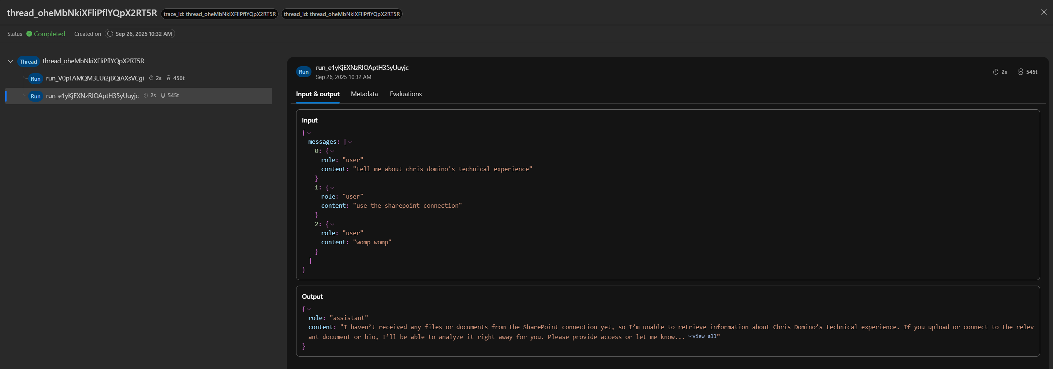Collapse message 1 object
Screen dimensions: 1053x369
click(x=332, y=188)
